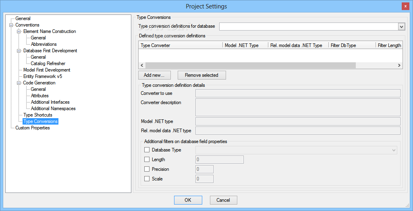Close the Project Settings dialog
This screenshot has height=211, width=413.
[405, 6]
